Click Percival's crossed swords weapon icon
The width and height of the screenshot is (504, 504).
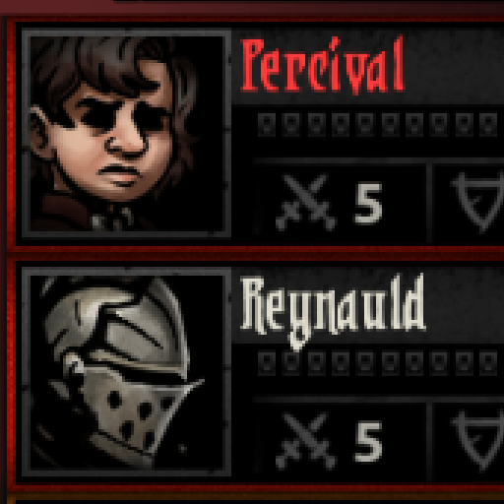tap(306, 202)
